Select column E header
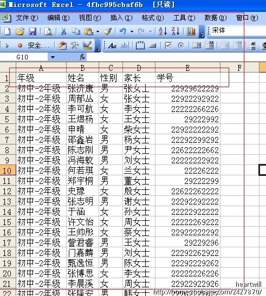Screen dimensions: 266x296 [187, 68]
